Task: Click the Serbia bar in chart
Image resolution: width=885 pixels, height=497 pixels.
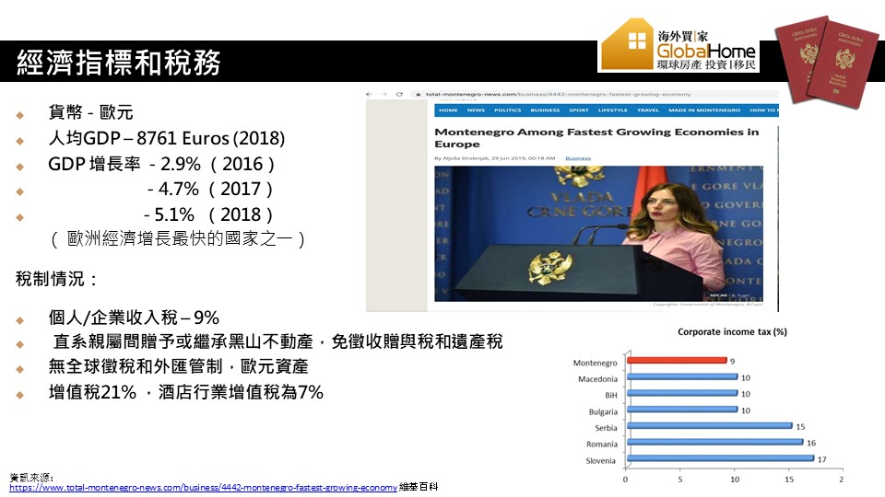Action: (710, 425)
